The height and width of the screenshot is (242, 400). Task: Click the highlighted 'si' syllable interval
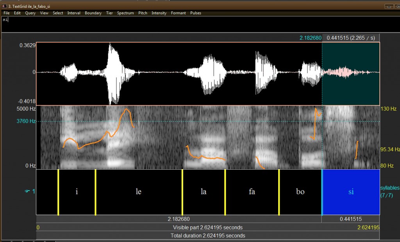pos(351,192)
